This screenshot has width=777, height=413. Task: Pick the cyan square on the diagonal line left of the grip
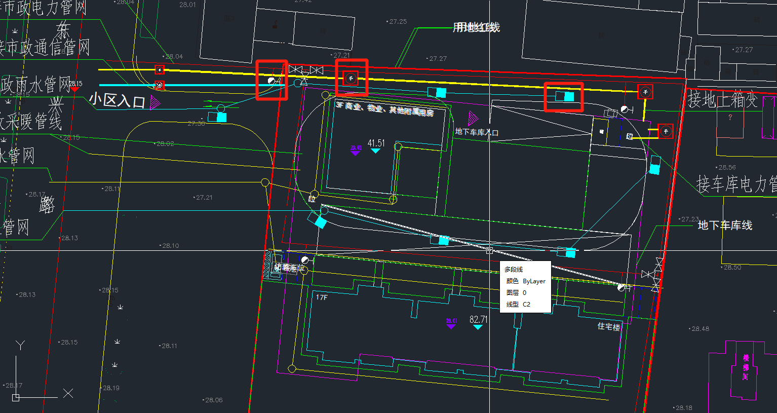coord(444,240)
